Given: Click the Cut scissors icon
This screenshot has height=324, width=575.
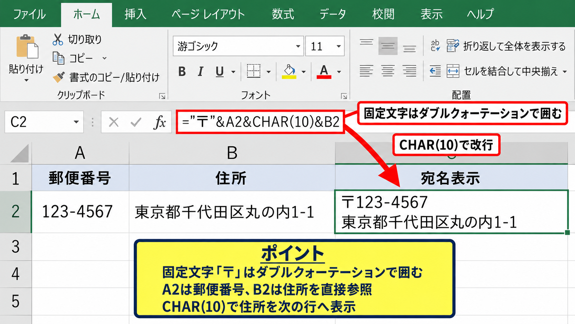Looking at the screenshot, I should tap(58, 39).
